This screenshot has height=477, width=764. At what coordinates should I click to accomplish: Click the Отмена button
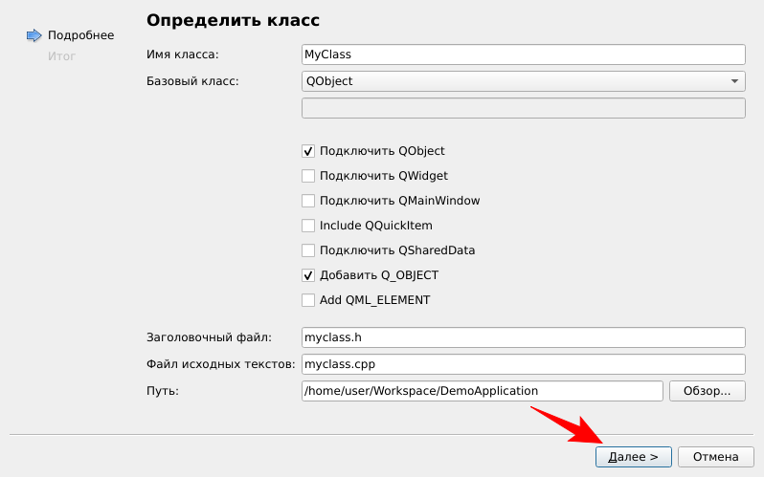click(x=715, y=457)
